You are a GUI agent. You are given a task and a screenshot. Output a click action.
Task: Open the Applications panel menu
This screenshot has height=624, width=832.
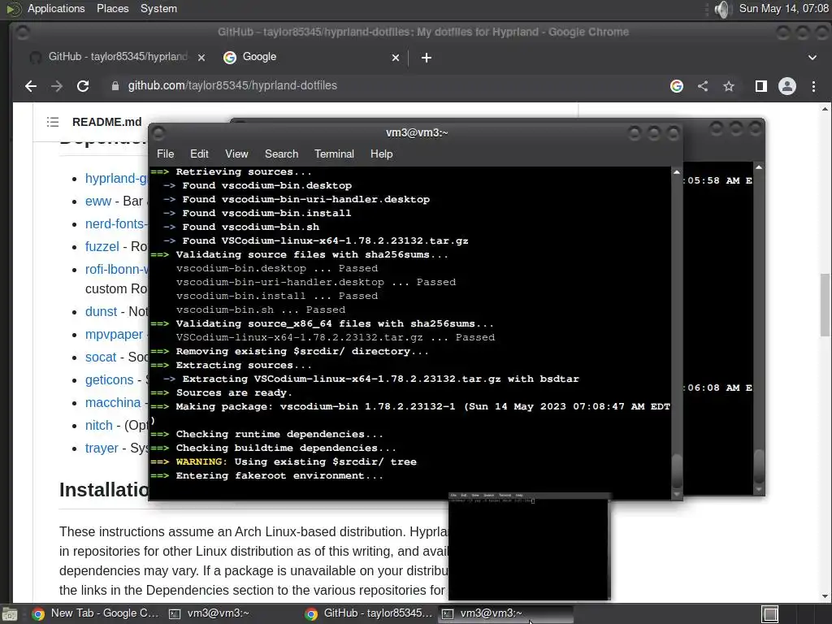pos(56,8)
